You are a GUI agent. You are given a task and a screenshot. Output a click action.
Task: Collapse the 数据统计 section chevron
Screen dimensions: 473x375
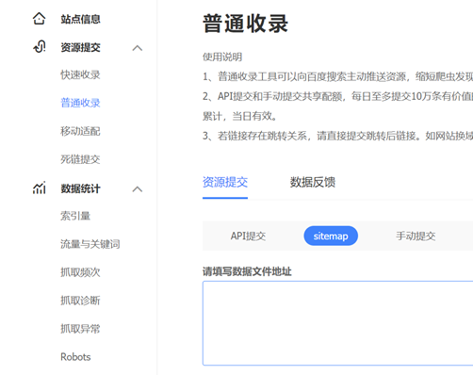pyautogui.click(x=138, y=189)
